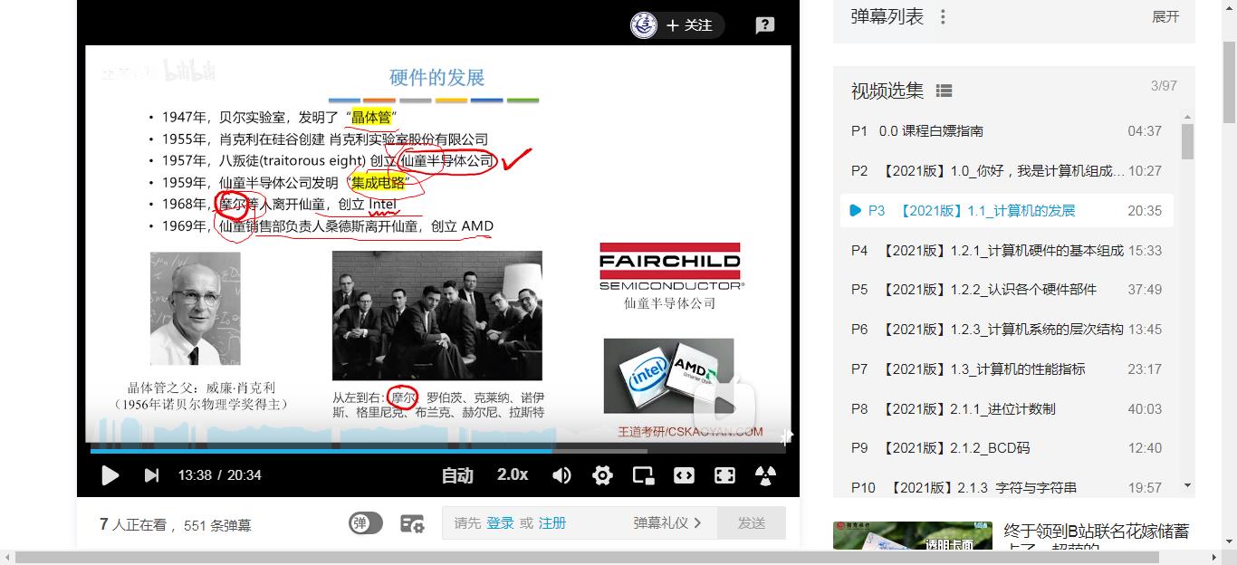This screenshot has width=1237, height=565.
Task: Open the uploader's round avatar
Action: (x=644, y=25)
